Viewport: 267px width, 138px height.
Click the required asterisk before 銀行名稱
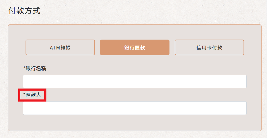24,68
